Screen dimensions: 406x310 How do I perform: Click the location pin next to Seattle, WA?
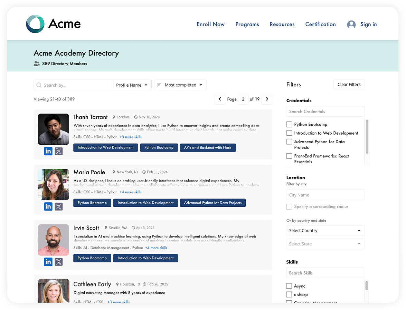[x=106, y=228]
